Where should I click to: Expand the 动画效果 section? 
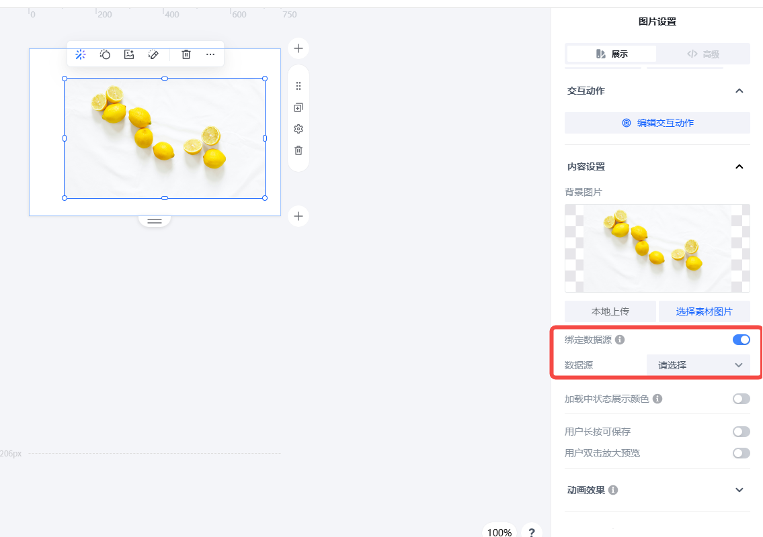point(739,490)
